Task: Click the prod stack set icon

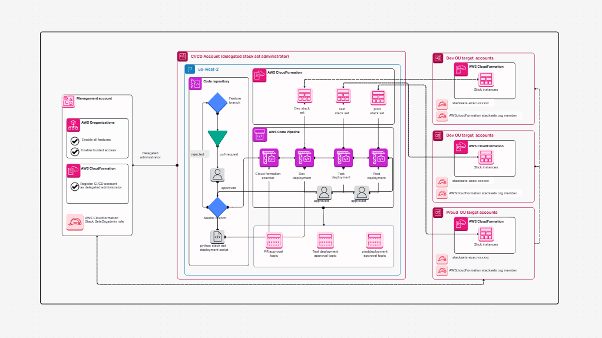Action: 378,97
